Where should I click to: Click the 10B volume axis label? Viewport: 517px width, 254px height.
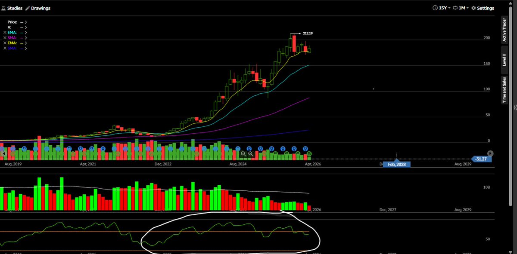coord(487,187)
